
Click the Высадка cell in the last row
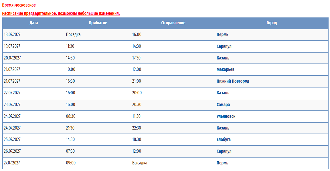(140, 163)
